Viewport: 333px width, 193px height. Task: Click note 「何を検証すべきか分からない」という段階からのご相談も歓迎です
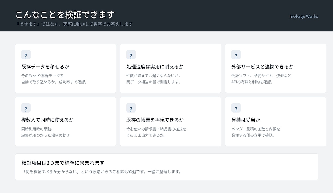84,172
